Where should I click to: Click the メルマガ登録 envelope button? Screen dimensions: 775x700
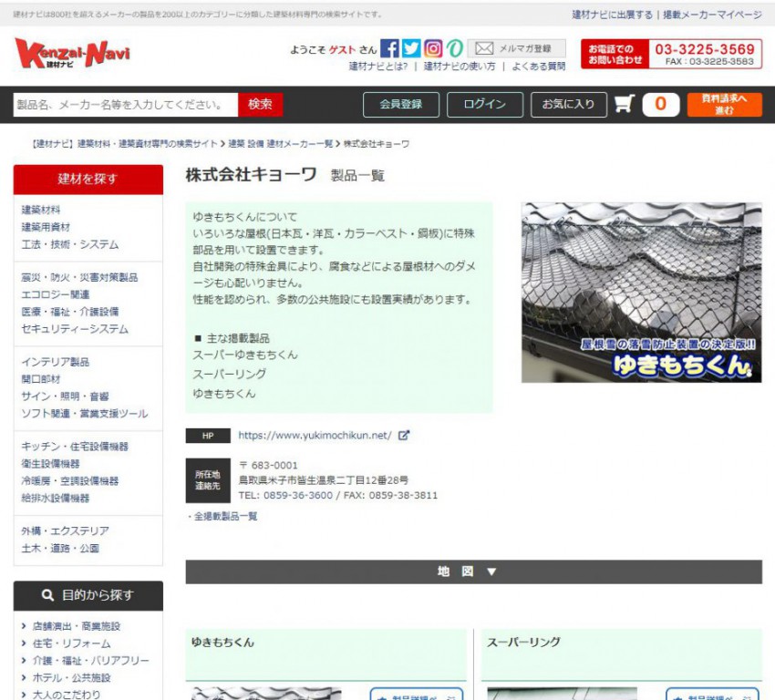tap(516, 48)
